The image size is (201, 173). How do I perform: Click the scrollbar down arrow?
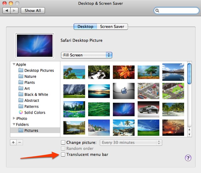point(189,134)
